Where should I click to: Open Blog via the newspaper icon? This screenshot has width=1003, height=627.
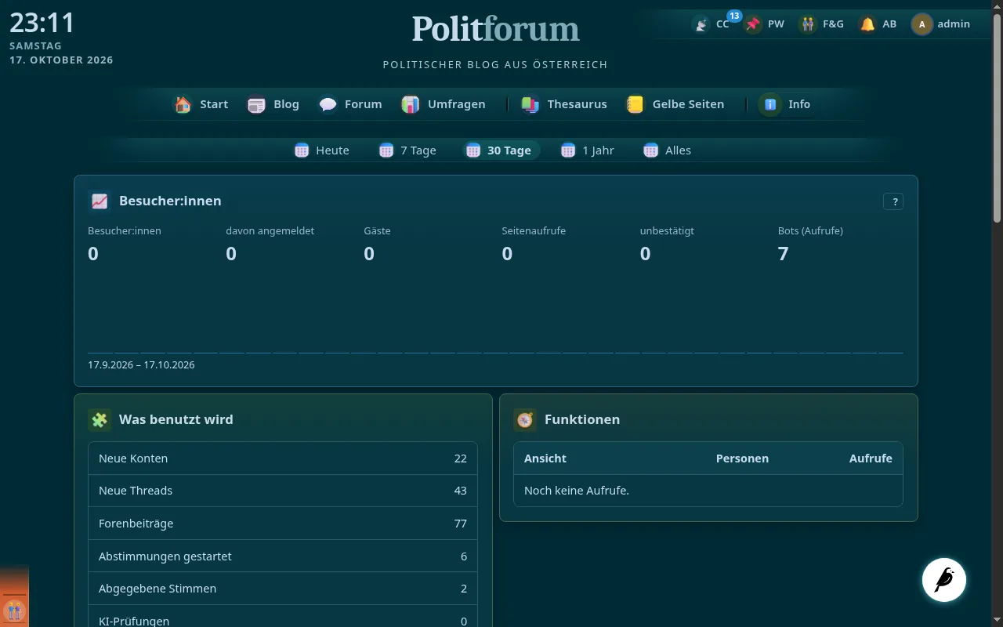coord(256,104)
